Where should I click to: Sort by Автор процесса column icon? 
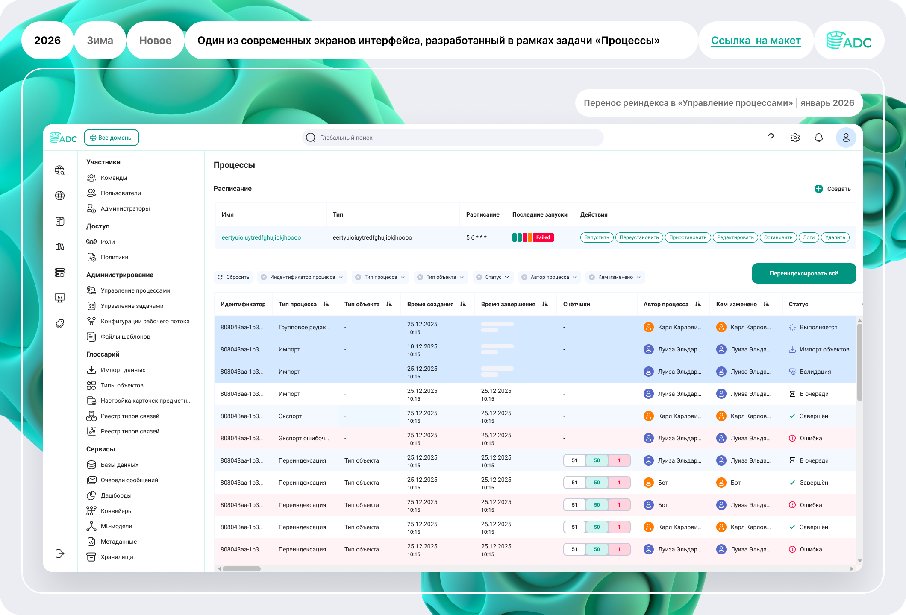point(698,304)
